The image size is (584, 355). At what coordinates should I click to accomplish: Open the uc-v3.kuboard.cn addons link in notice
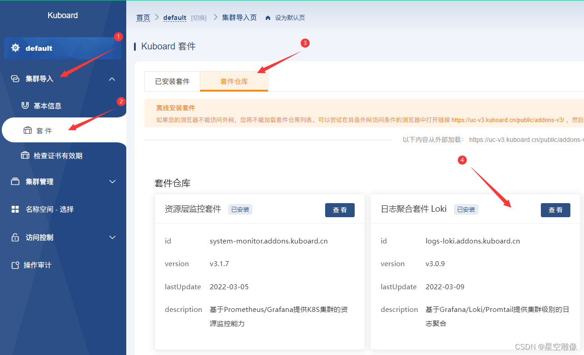point(508,120)
